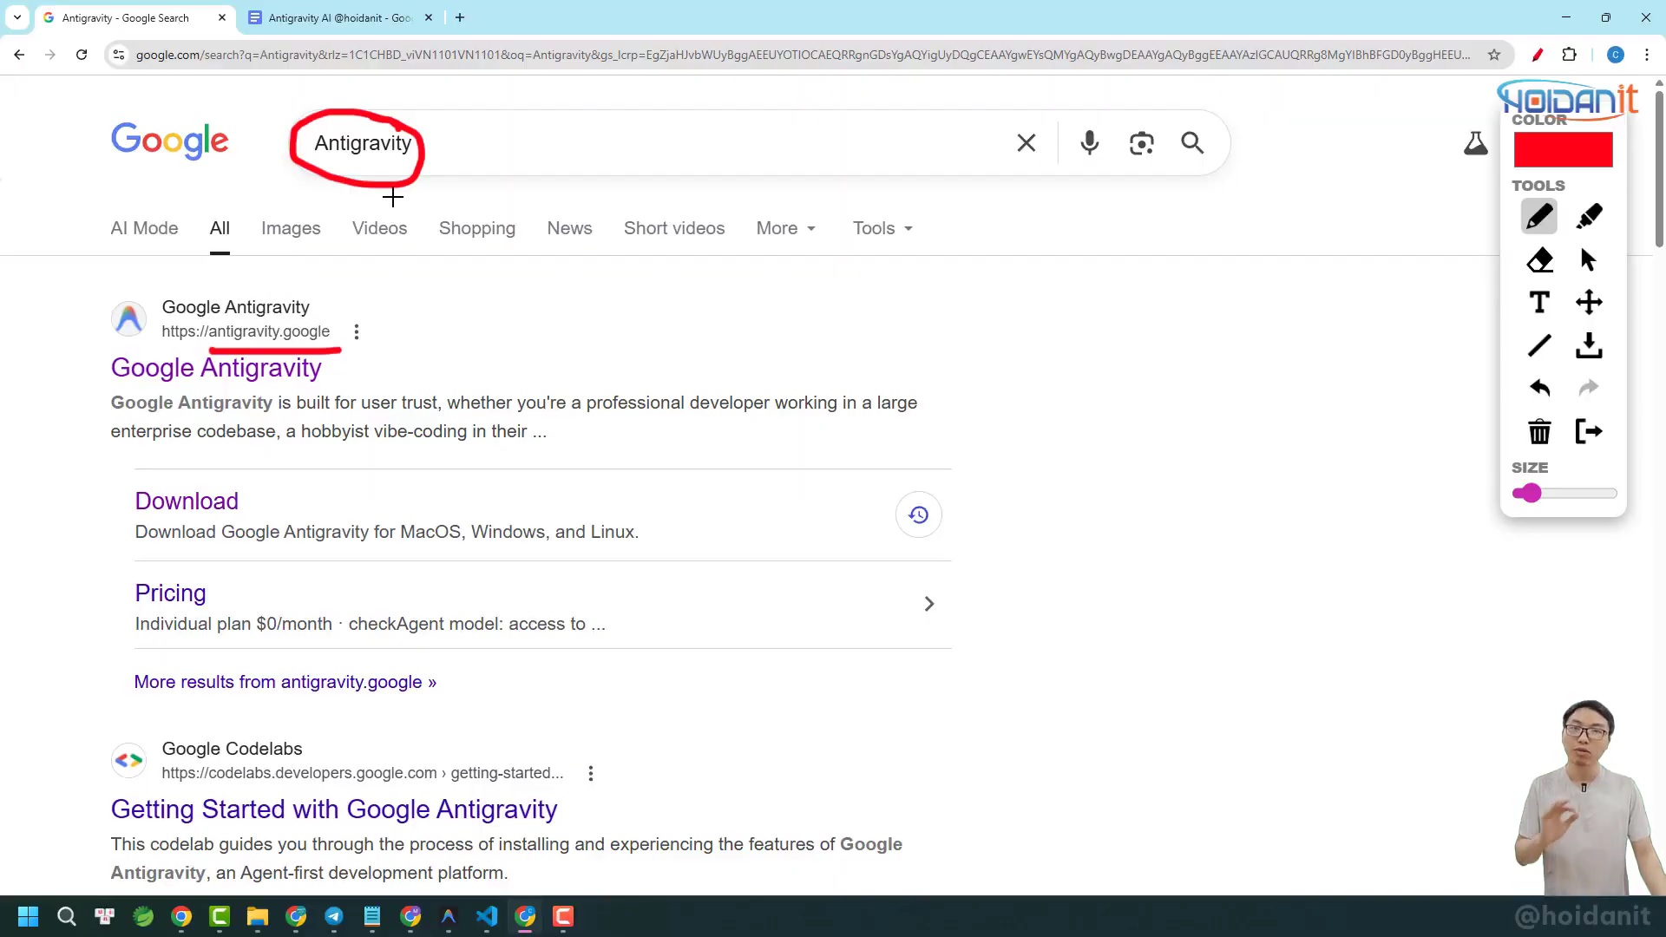Submit search with the magnifier icon
This screenshot has width=1666, height=937.
pyautogui.click(x=1192, y=143)
